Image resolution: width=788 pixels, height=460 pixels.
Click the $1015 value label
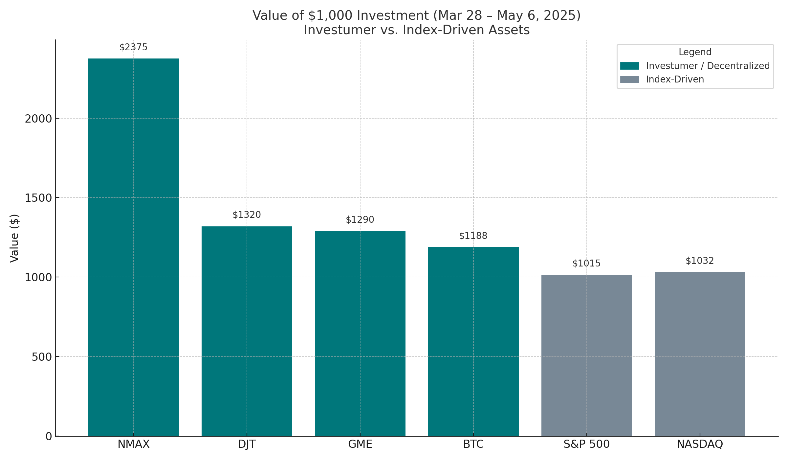click(586, 264)
